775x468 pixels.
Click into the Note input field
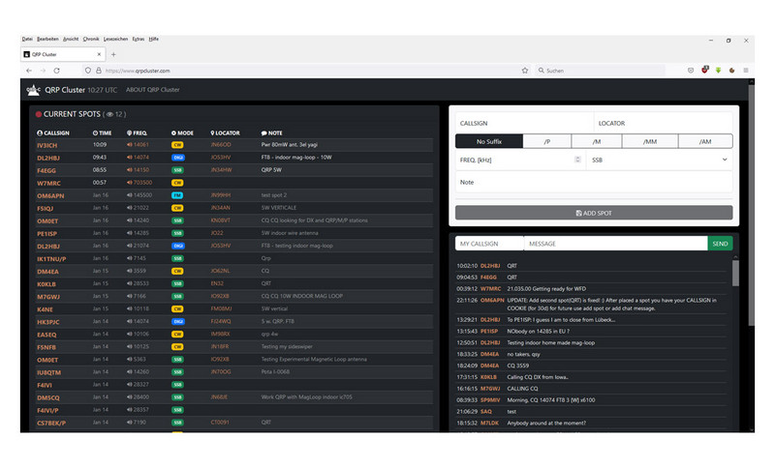(x=594, y=183)
